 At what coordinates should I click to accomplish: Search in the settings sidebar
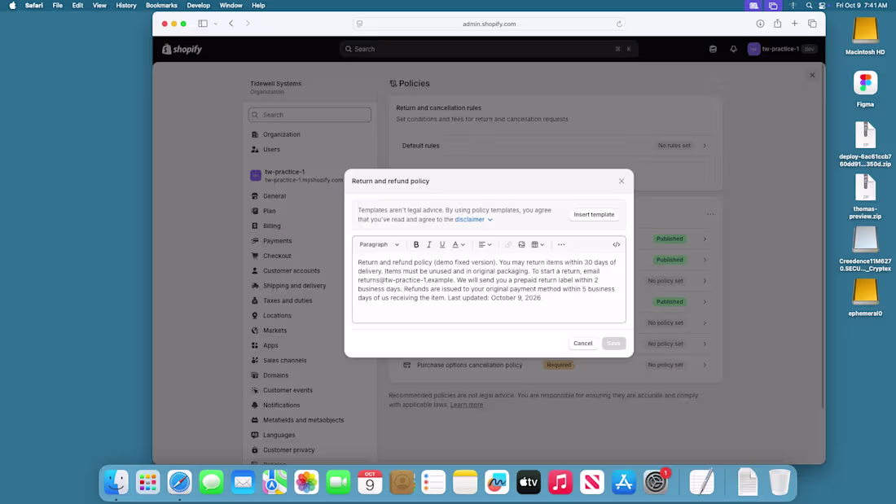click(x=310, y=115)
